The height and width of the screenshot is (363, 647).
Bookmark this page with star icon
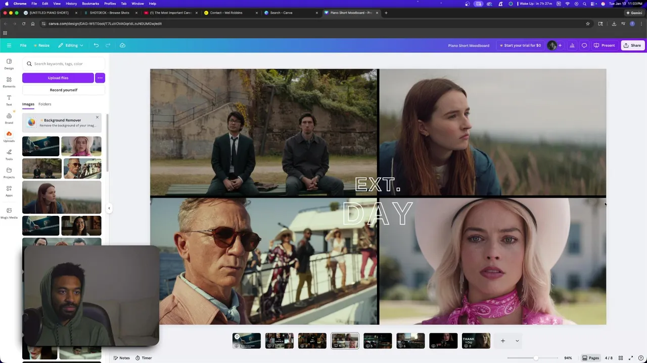click(588, 24)
